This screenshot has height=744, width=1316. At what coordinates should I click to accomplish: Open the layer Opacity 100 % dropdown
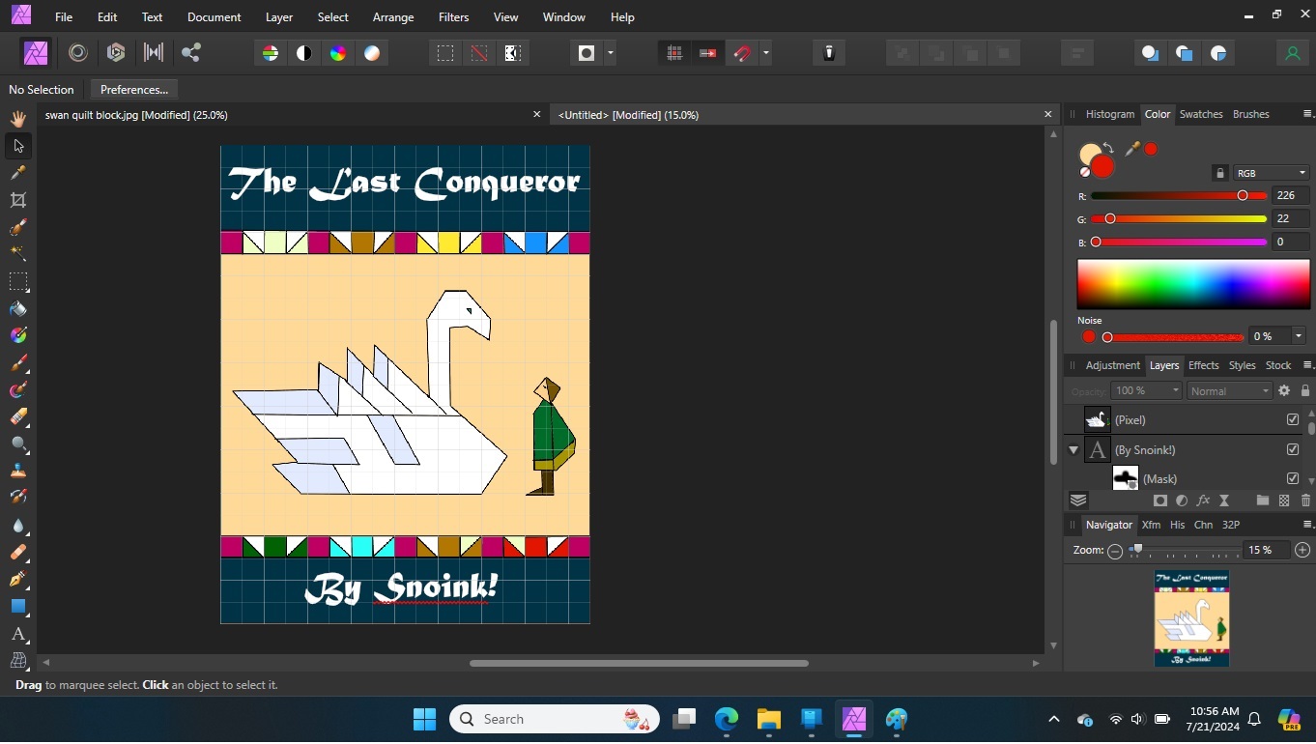point(1146,390)
